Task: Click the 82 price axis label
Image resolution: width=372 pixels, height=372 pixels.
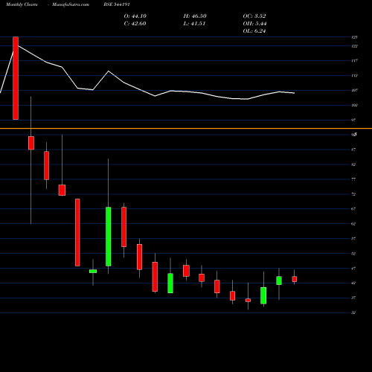Action: [353, 164]
